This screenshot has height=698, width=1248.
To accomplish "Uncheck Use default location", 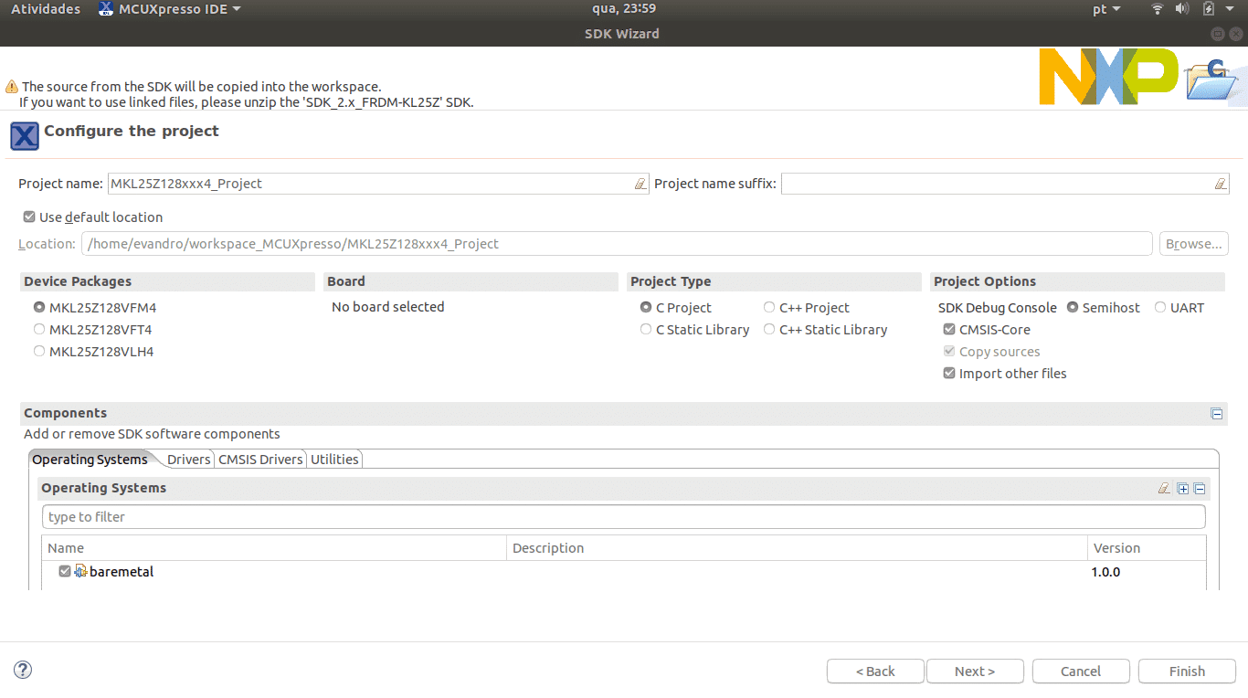I will (28, 217).
